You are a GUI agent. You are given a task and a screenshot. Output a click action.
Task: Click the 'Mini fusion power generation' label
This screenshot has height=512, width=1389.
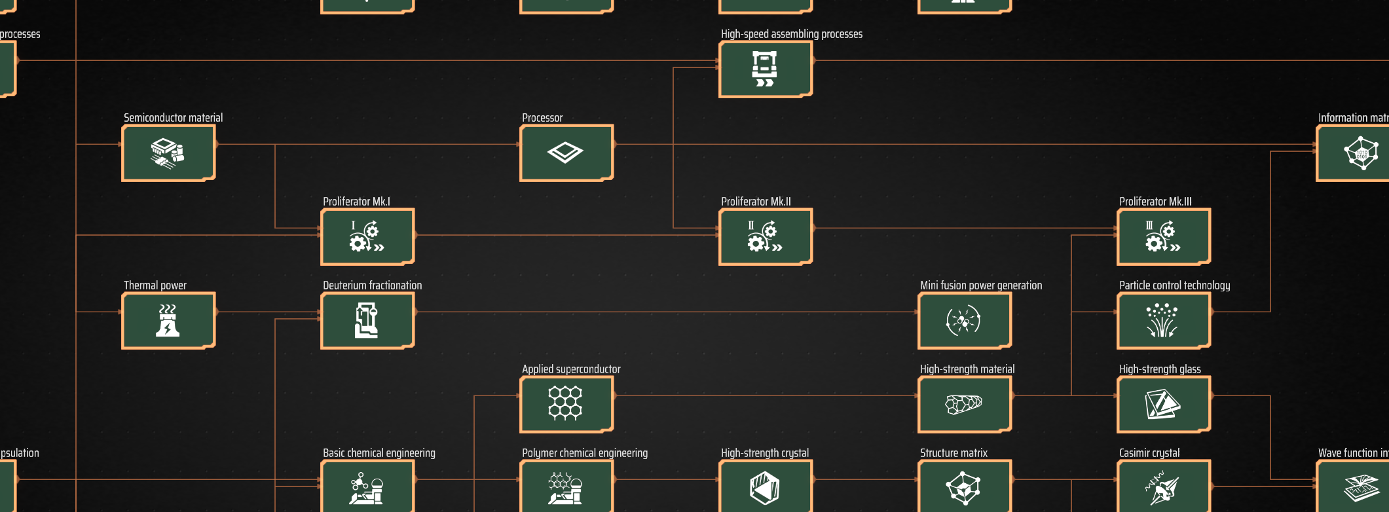point(981,285)
